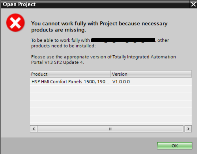Sort by the Product column header
197x154 pixels.
[x=70, y=74]
